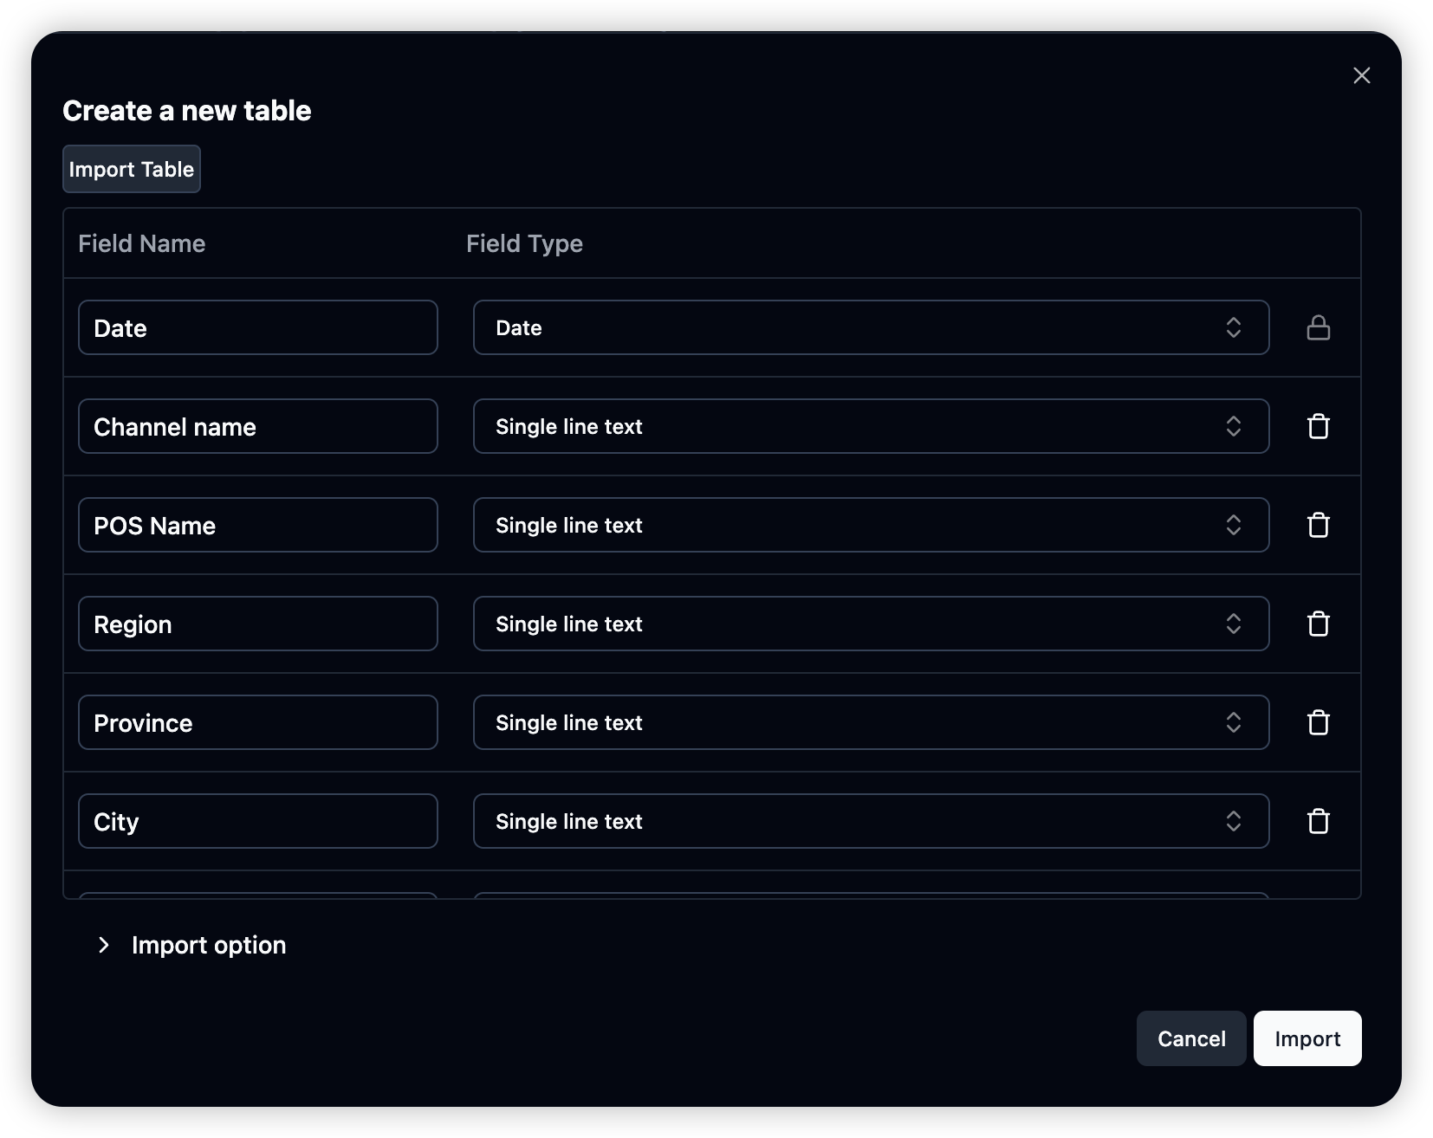Expand the Import option section
The height and width of the screenshot is (1138, 1433).
pos(191,945)
